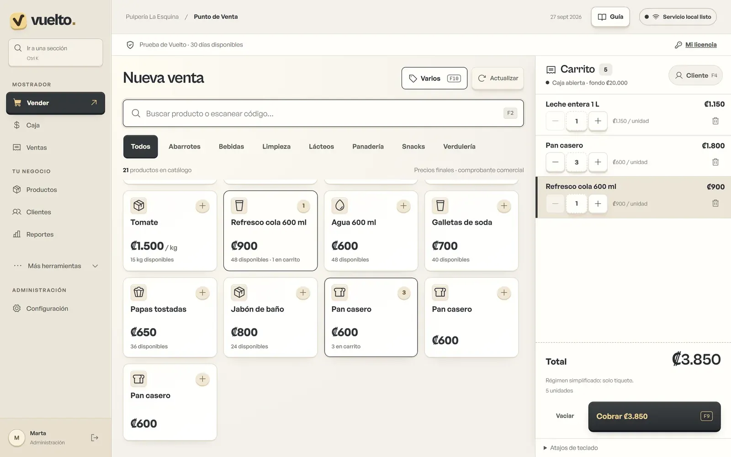Screen dimensions: 731x457
Task: Select the Abarrotes category tab
Action: (x=185, y=147)
